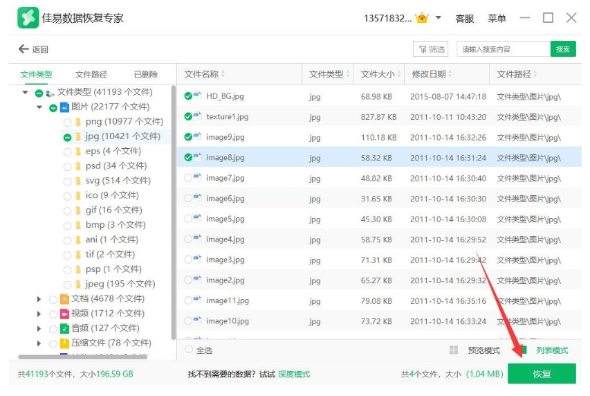Collapse the 图片 tree node
Image resolution: width=590 pixels, height=396 pixels.
coord(39,107)
